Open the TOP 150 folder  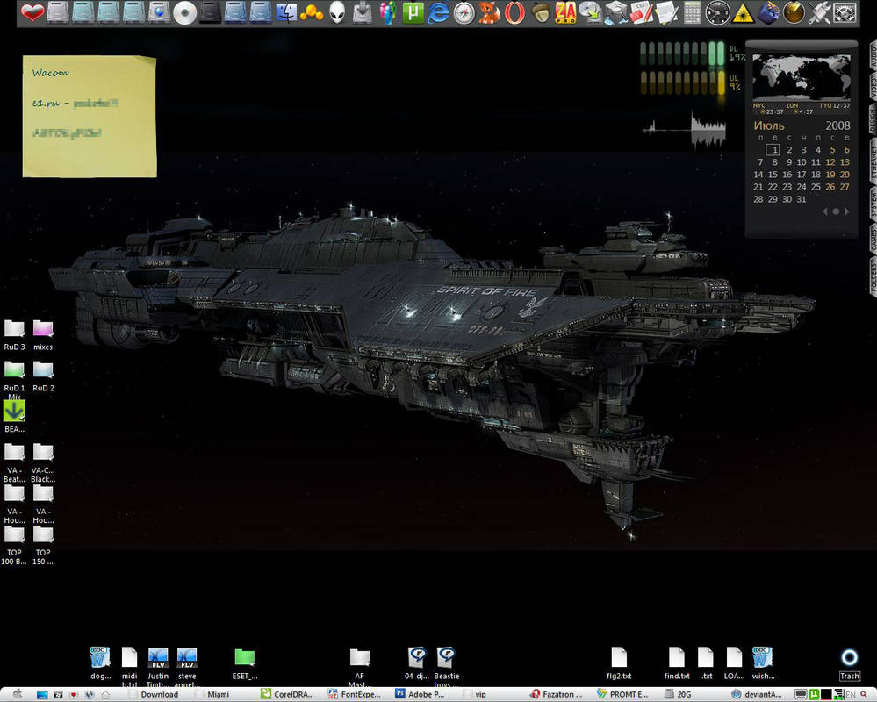click(x=43, y=545)
